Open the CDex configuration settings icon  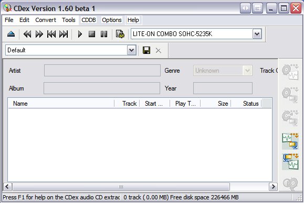pos(120,34)
